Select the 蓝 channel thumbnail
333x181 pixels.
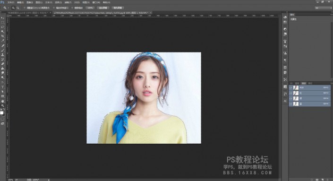296,104
